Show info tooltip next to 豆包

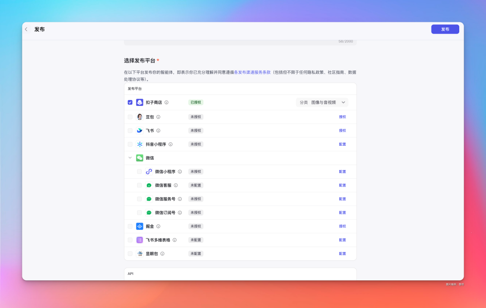[158, 117]
